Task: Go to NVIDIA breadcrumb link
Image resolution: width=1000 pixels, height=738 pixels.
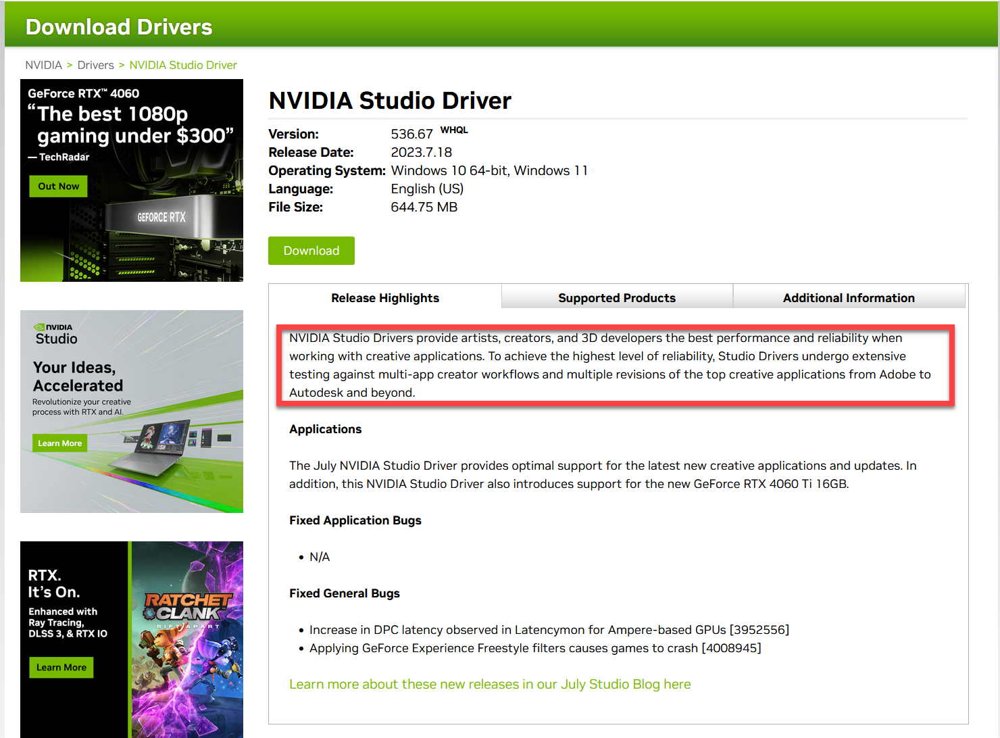Action: 43,65
